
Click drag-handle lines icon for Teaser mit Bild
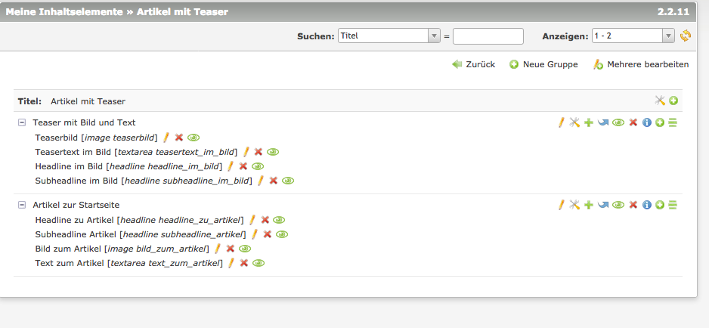(673, 122)
